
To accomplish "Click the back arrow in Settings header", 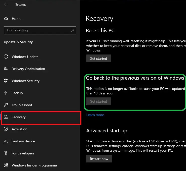I will (x=6, y=4).
